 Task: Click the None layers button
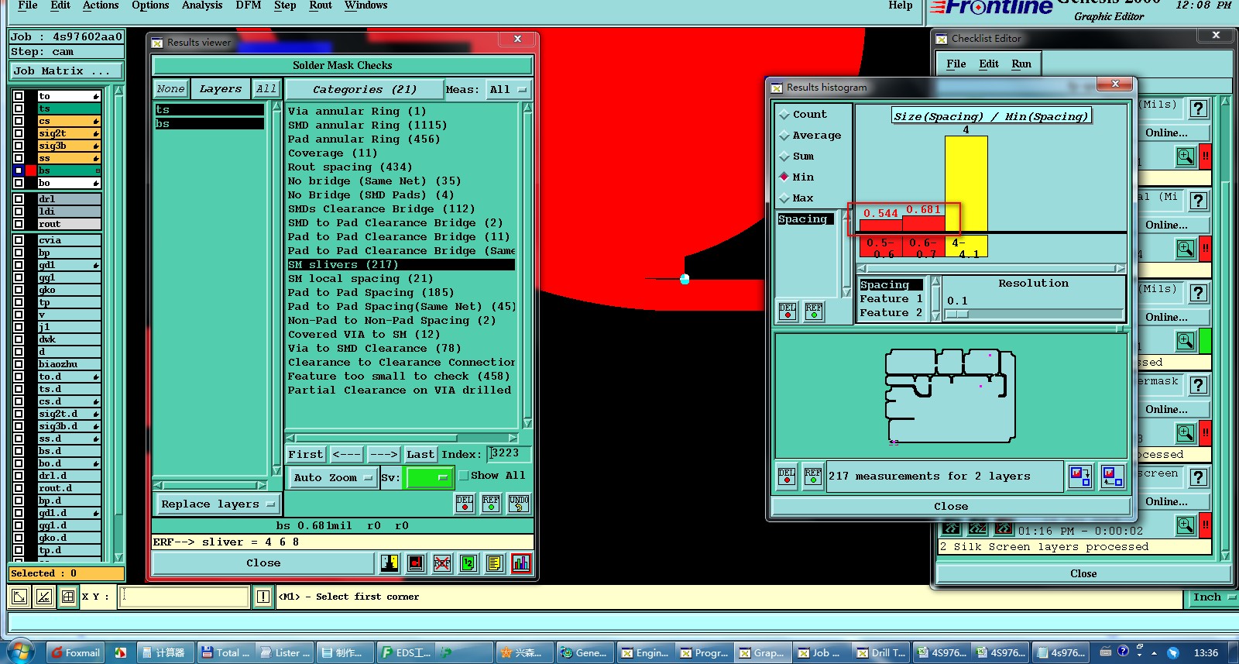tap(170, 88)
